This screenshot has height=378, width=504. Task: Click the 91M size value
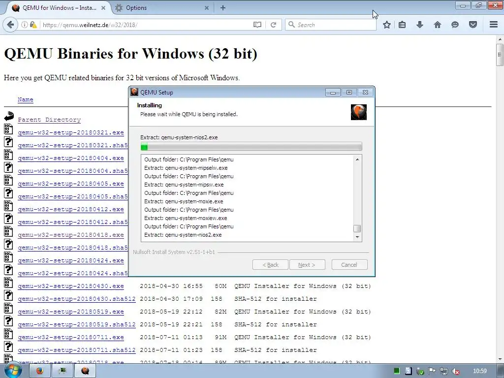[x=221, y=337]
